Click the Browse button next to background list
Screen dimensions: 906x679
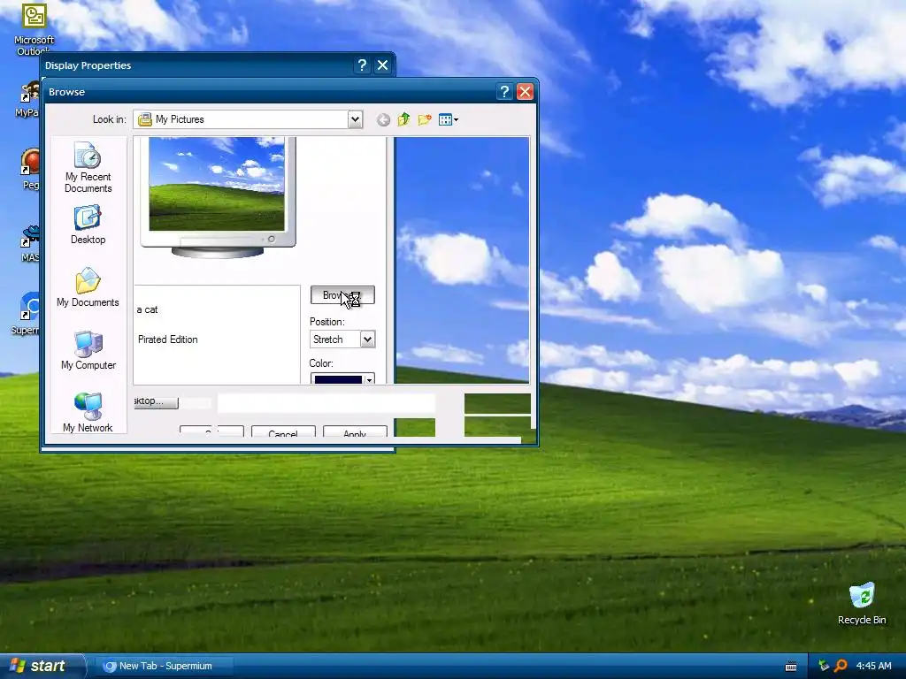click(342, 295)
